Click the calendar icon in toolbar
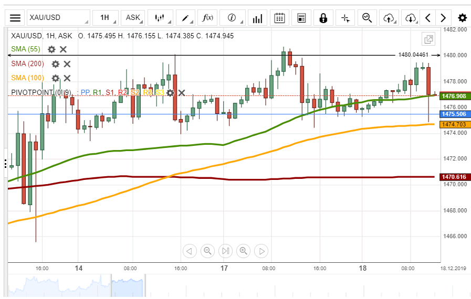The height and width of the screenshot is (299, 471). point(279,18)
